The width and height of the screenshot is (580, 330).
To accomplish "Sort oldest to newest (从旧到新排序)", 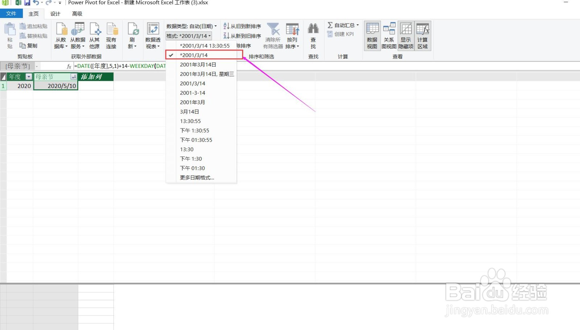I will pyautogui.click(x=242, y=26).
